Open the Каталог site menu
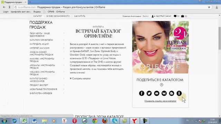The image size is (221, 124). click(x=38, y=16)
